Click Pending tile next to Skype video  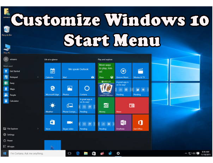point(87,123)
